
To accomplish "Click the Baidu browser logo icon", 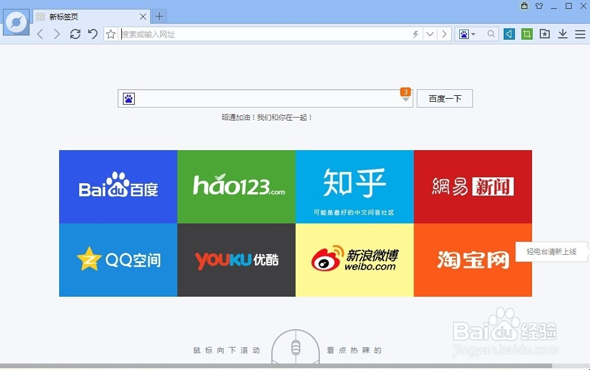I will 16,22.
